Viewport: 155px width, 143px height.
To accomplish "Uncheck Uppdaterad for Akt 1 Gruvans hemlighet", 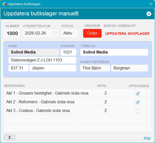I will [138, 94].
